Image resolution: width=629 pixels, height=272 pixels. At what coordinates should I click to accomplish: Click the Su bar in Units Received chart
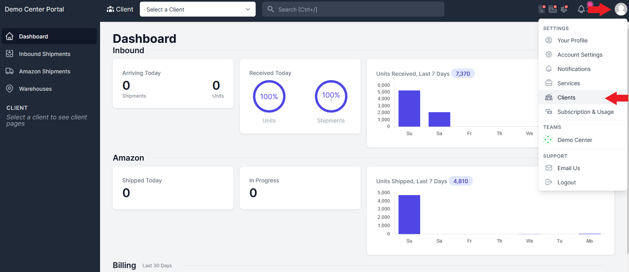tap(409, 108)
